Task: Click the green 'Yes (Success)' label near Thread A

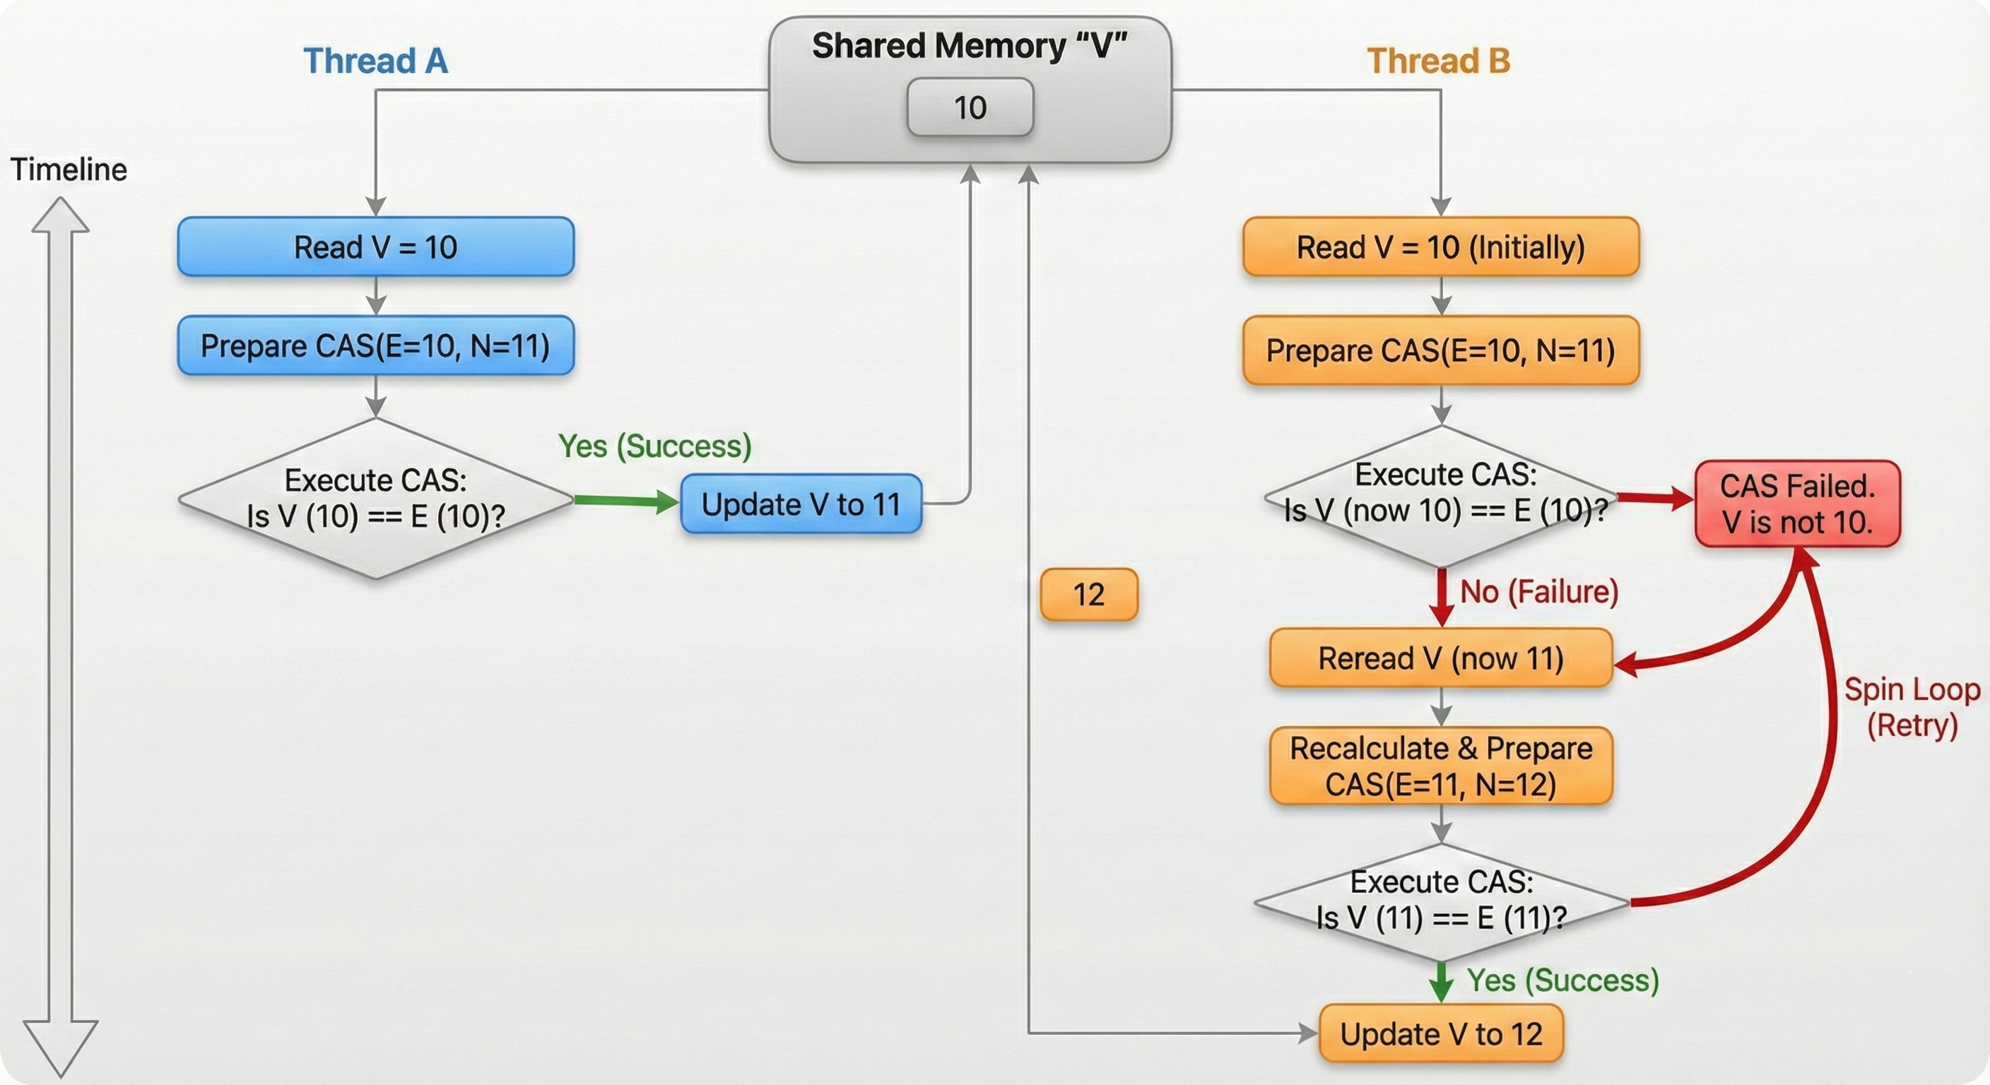Action: pyautogui.click(x=654, y=446)
